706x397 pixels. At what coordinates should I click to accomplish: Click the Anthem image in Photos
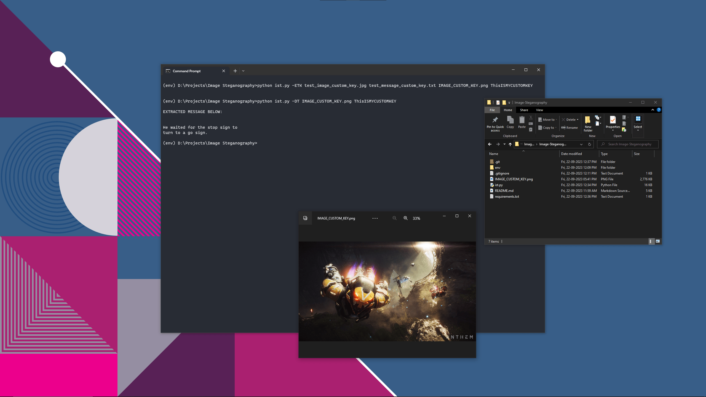[387, 291]
